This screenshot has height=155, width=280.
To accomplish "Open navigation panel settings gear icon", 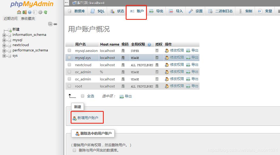I will (40, 12).
